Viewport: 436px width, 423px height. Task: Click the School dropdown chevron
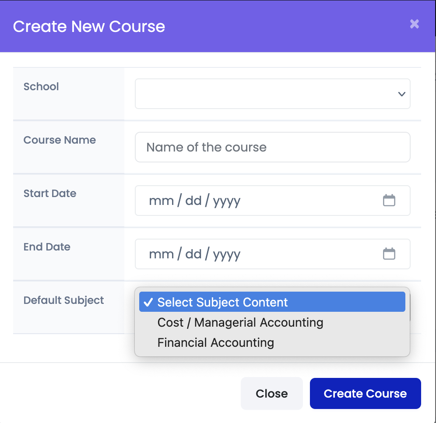pyautogui.click(x=401, y=94)
